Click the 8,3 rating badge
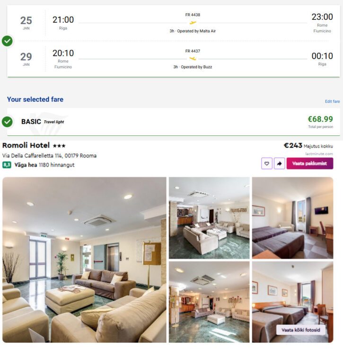The image size is (343, 350). click(x=7, y=165)
